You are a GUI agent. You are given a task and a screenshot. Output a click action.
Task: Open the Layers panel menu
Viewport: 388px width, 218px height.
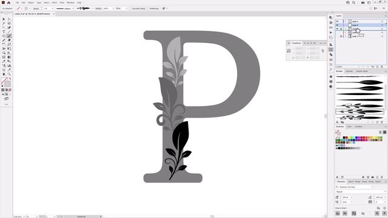[386, 16]
